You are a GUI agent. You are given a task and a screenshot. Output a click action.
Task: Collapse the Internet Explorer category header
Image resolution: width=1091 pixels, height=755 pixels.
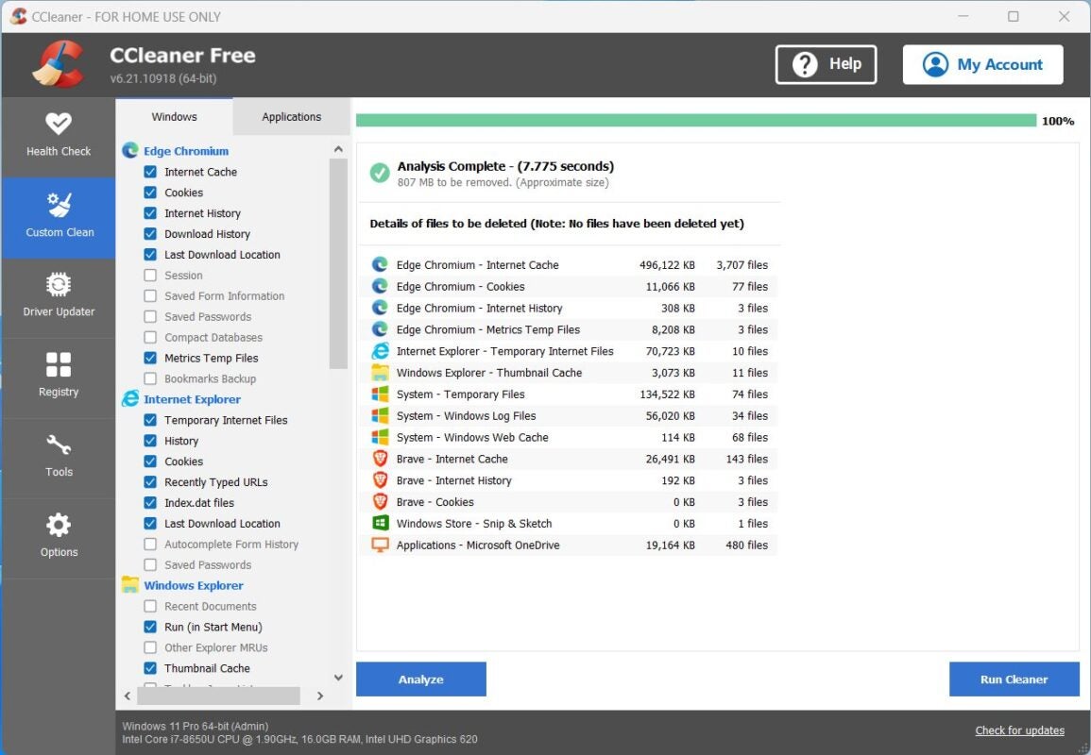pos(192,399)
